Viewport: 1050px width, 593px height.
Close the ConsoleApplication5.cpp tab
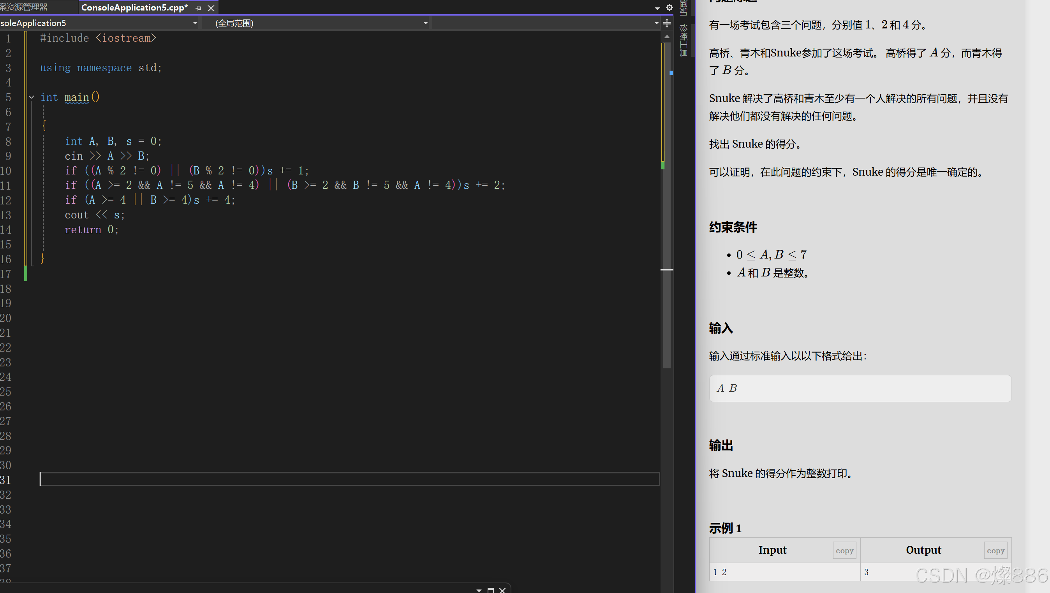(211, 8)
